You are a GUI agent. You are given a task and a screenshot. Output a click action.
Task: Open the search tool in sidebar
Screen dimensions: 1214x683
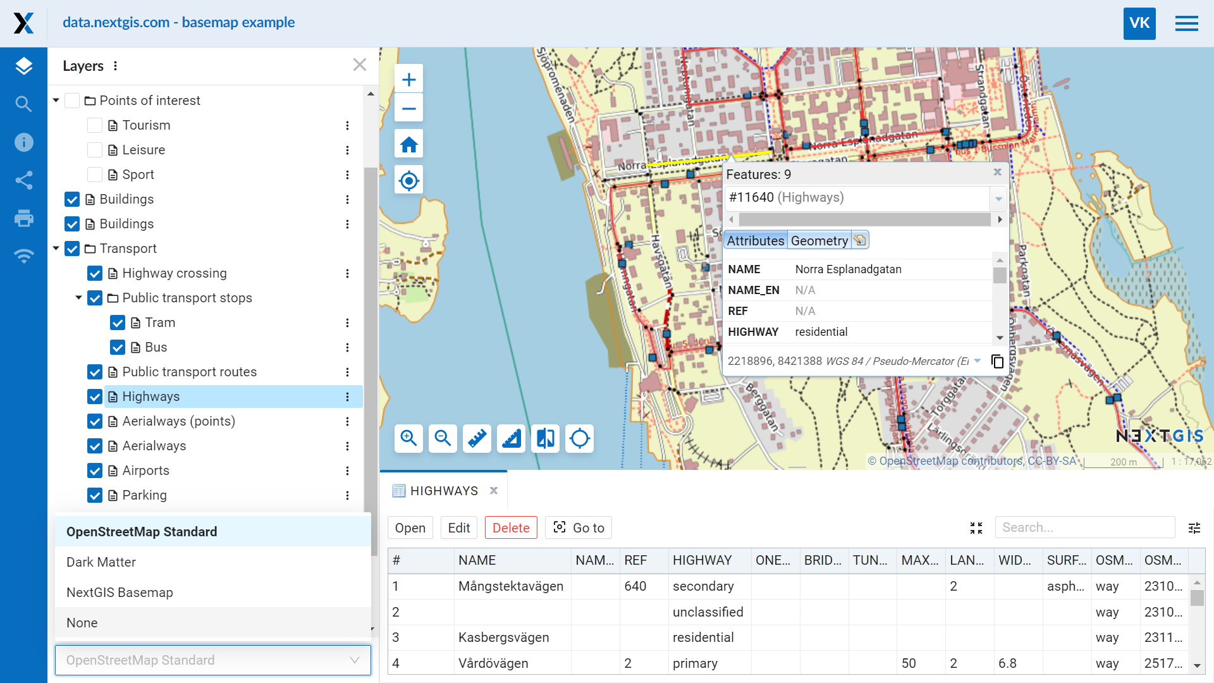point(23,104)
